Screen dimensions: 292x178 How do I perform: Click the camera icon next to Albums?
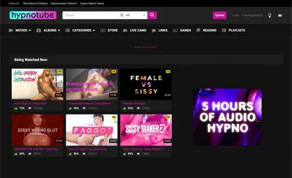pyautogui.click(x=39, y=30)
